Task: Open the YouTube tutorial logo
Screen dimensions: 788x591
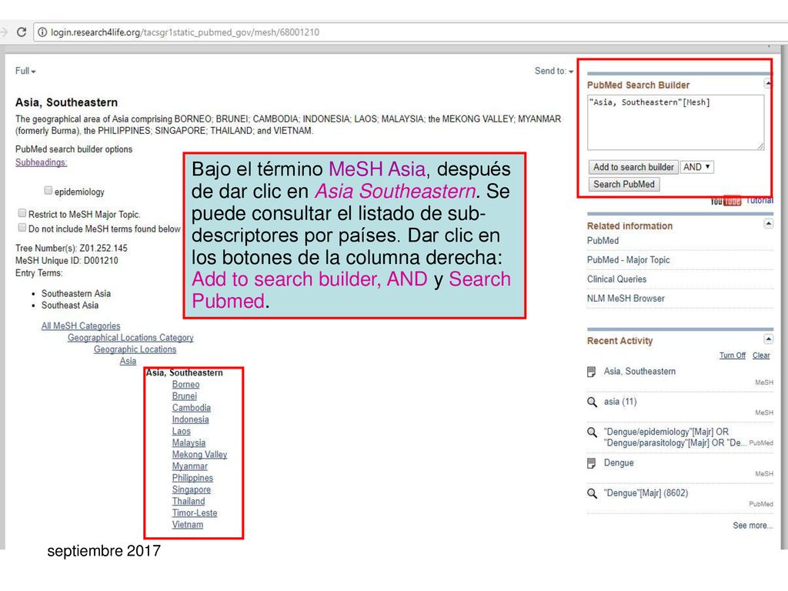Action: [725, 201]
